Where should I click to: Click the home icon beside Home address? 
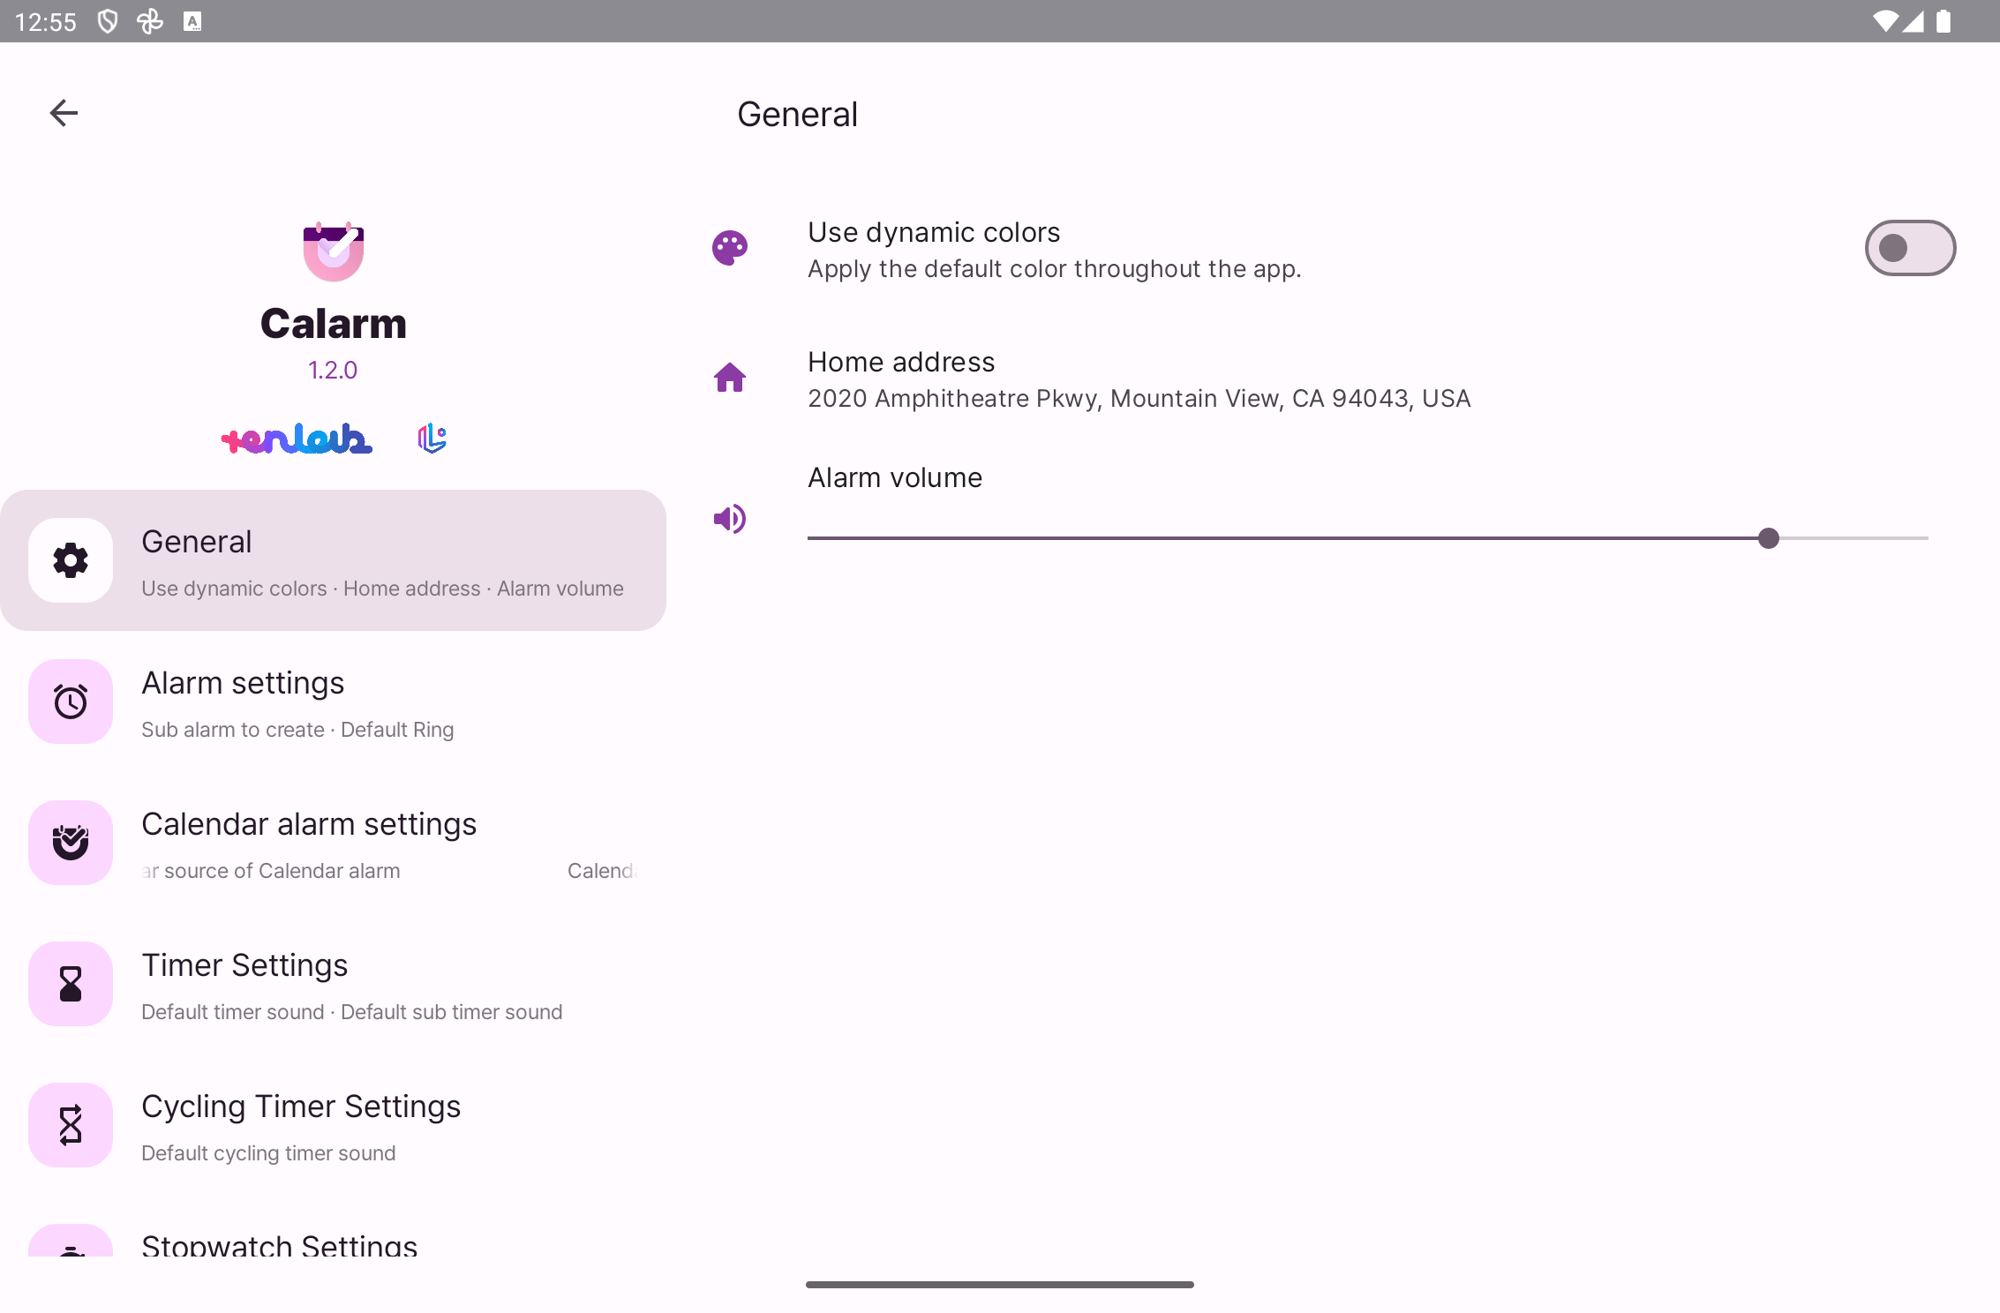730,379
